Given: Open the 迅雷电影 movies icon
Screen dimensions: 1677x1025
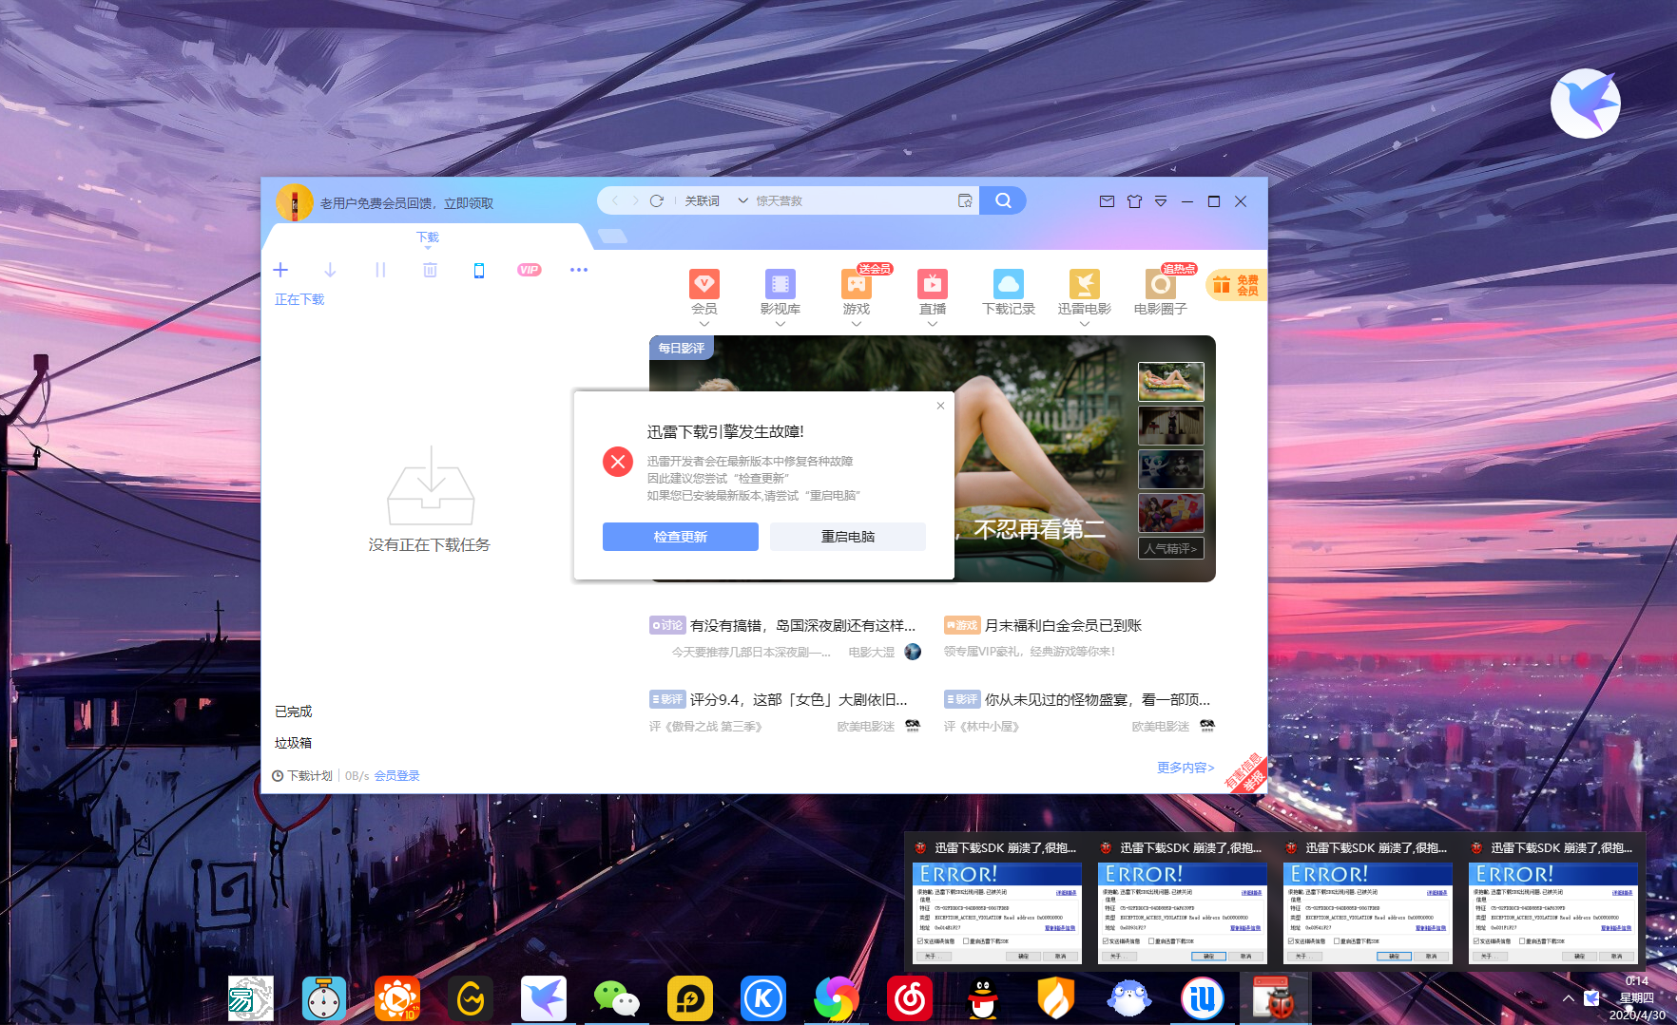Looking at the screenshot, I should (x=1083, y=283).
